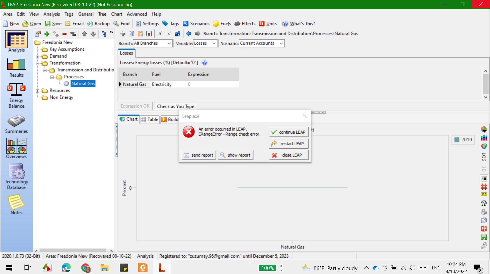Viewport: 490px width, 274px height.
Task: Open the Analysis view in sidebar
Action: click(x=16, y=42)
